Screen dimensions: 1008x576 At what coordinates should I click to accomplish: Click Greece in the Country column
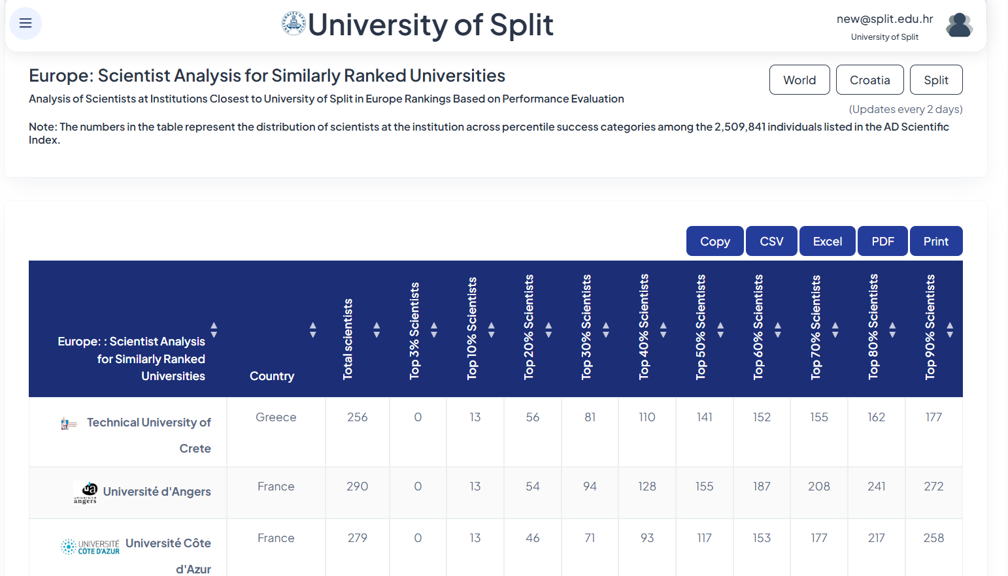(x=276, y=417)
